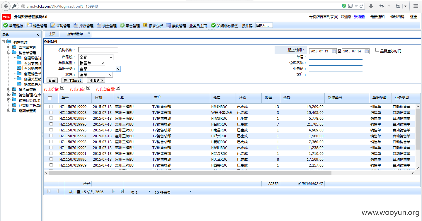Open 产品线 dropdown
The image size is (422, 221).
(96, 57)
